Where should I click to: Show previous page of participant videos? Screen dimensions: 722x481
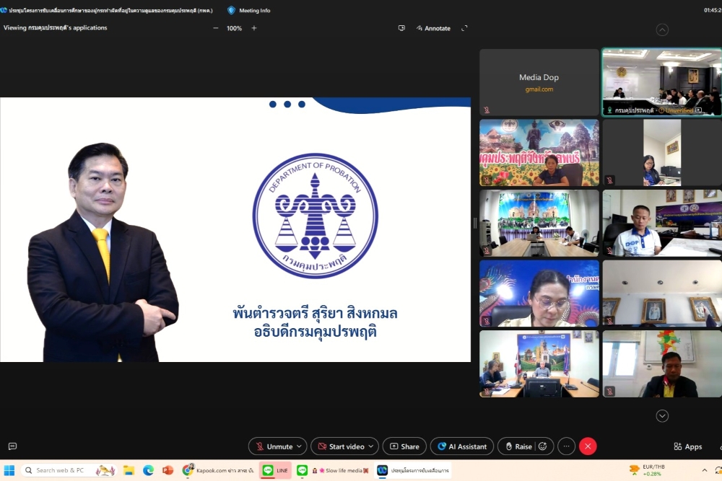(662, 30)
